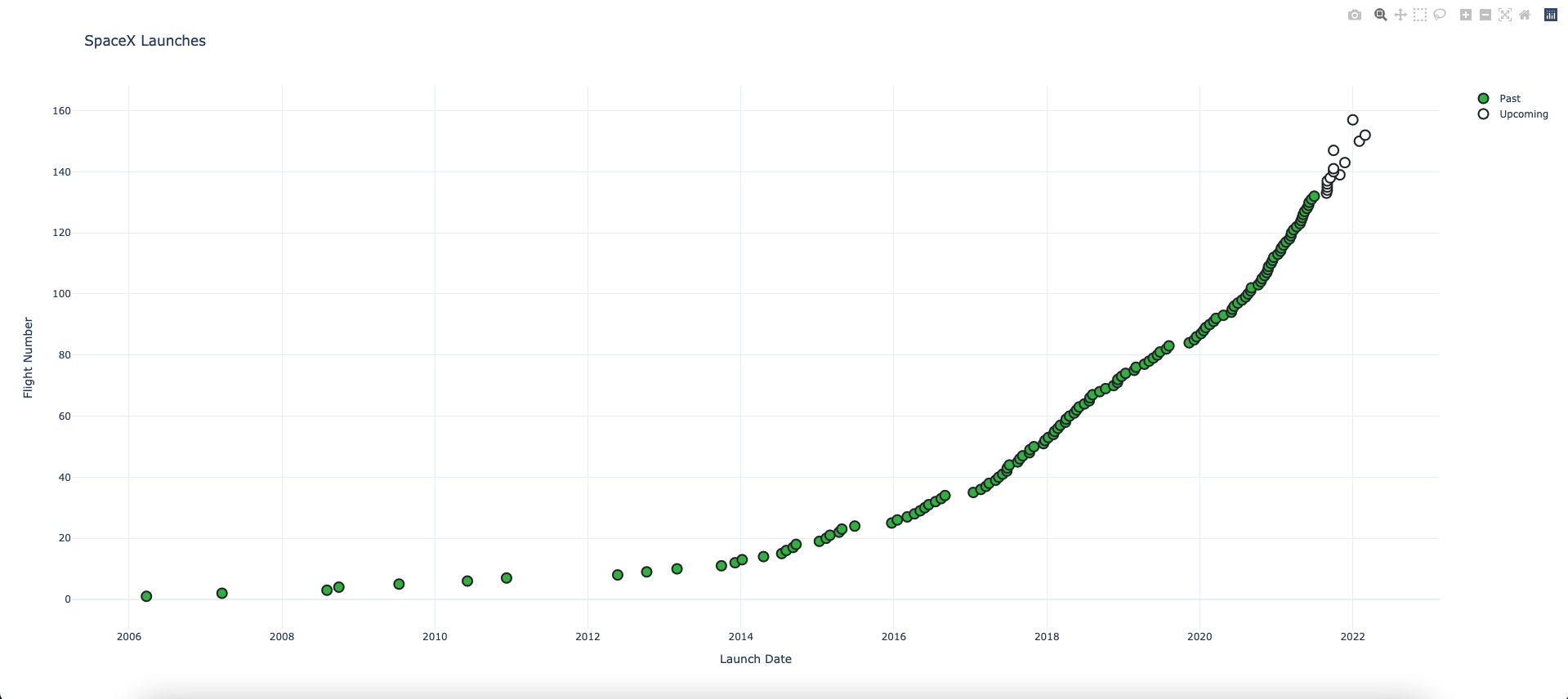
Task: Choose the Box Select tool
Action: pyautogui.click(x=1420, y=15)
